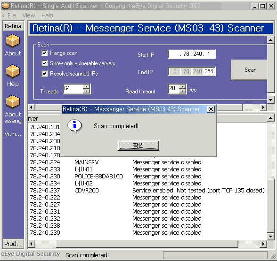This screenshot has width=277, height=261.
Task: Click scan panel horizontal scroll left arrow
Action: pos(32,107)
